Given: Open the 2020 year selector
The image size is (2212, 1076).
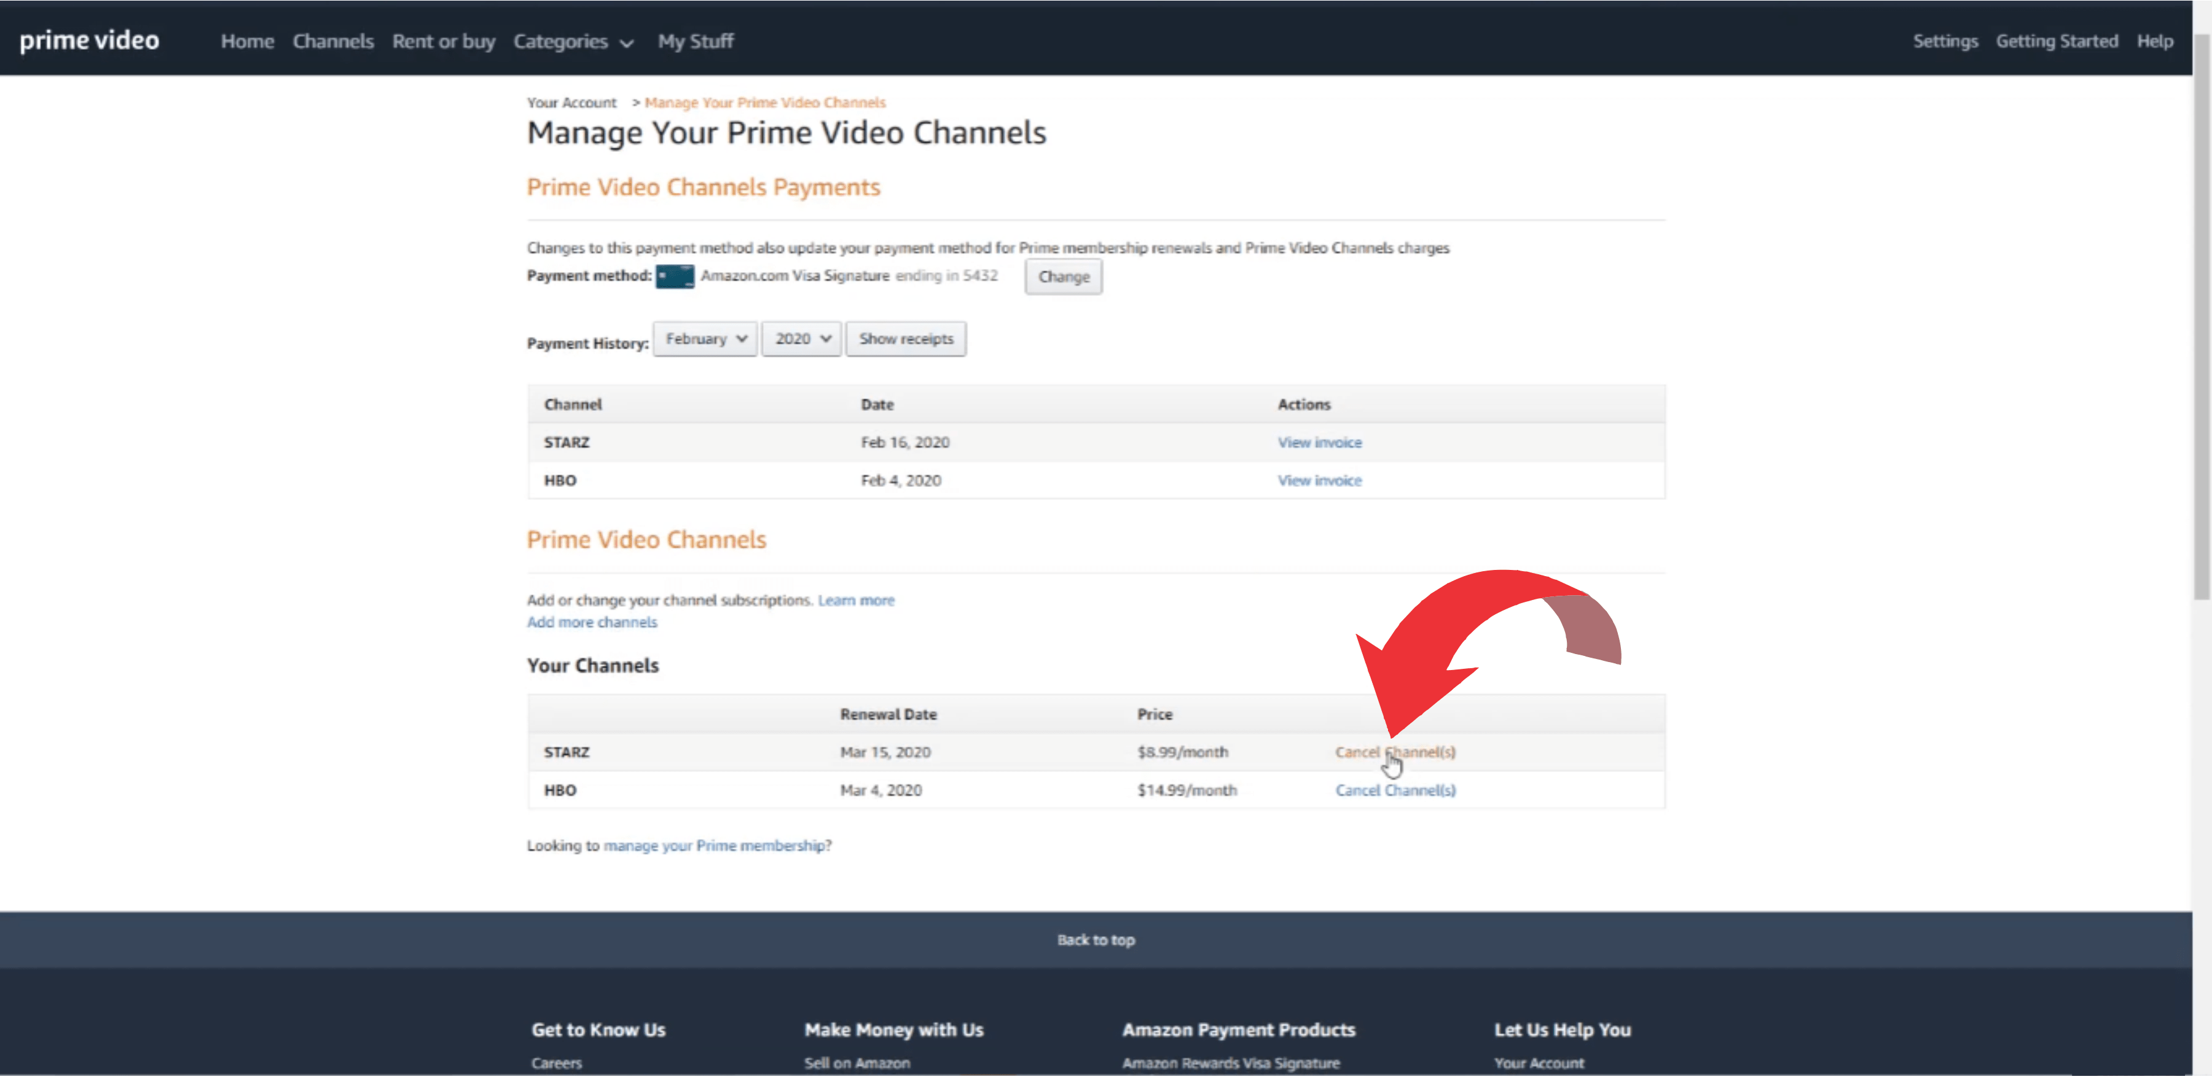Looking at the screenshot, I should pos(799,338).
